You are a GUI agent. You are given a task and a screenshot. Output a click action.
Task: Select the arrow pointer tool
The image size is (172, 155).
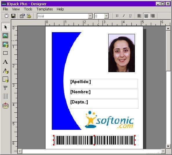(6, 27)
